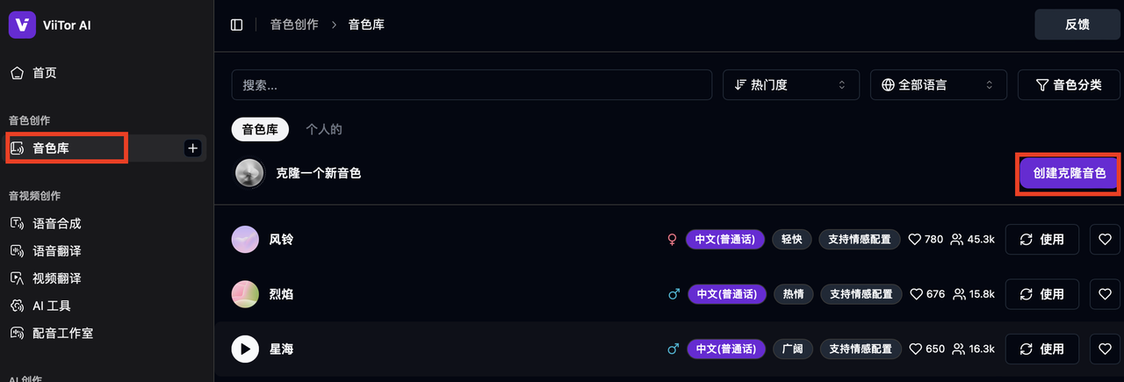Screen dimensions: 1124x382
Task: Favorite the 烈焰 voice with heart button
Action: click(1106, 294)
